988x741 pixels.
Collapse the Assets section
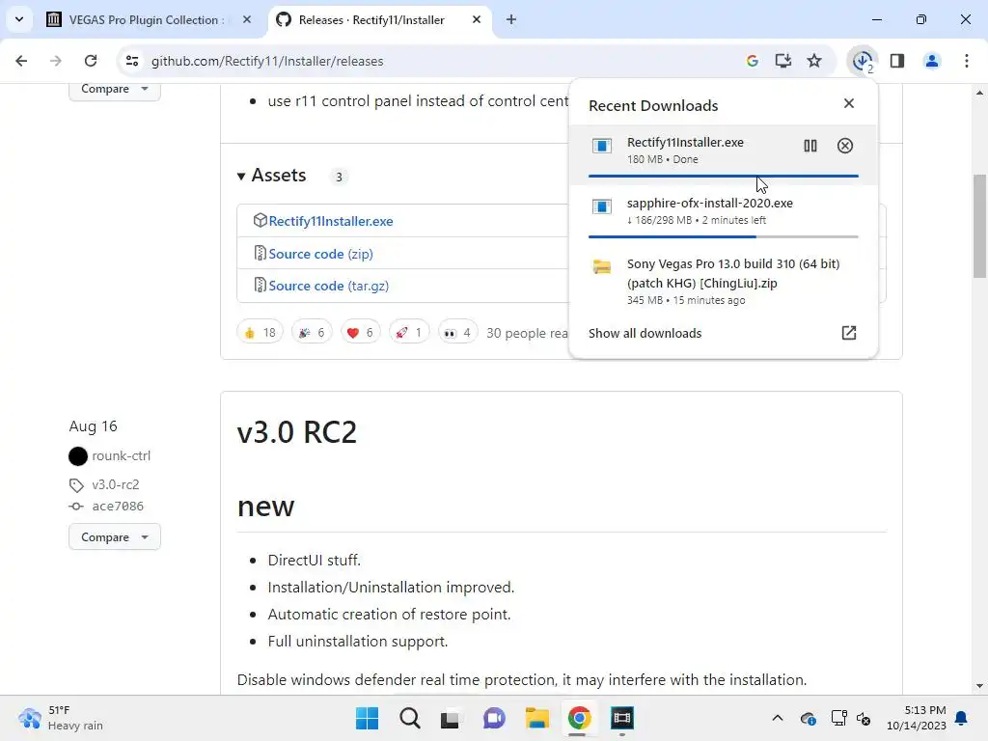click(x=271, y=176)
